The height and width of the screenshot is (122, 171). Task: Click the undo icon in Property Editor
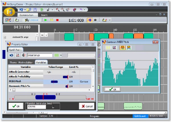(x=11, y=55)
